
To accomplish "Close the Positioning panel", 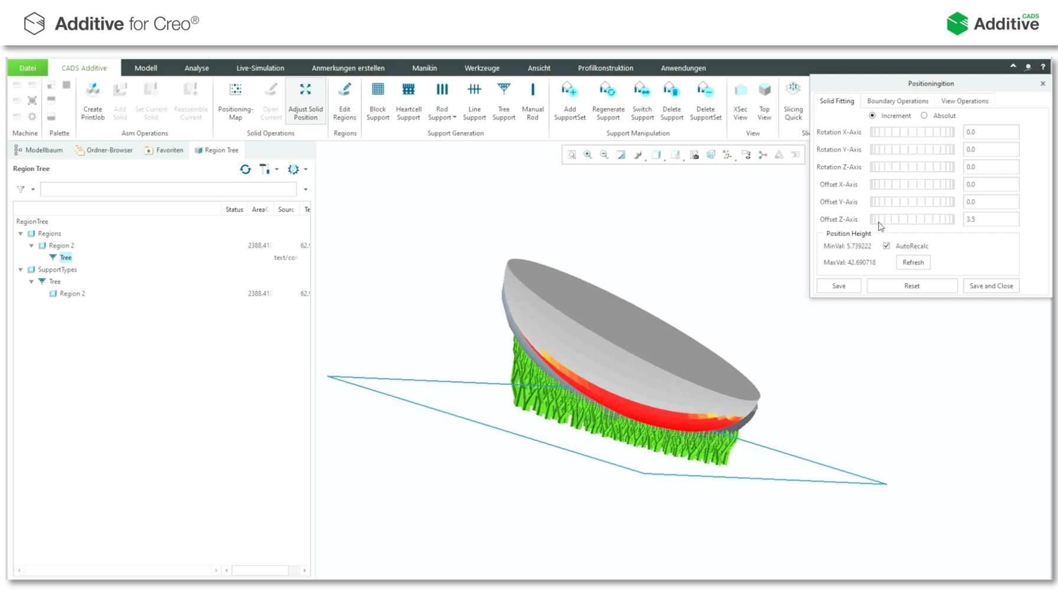I will coord(1043,84).
